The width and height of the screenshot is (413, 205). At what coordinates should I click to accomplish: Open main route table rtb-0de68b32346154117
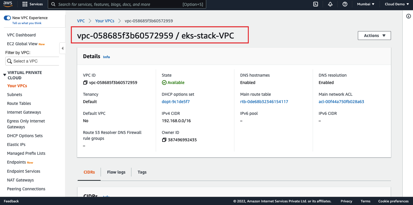pyautogui.click(x=264, y=102)
